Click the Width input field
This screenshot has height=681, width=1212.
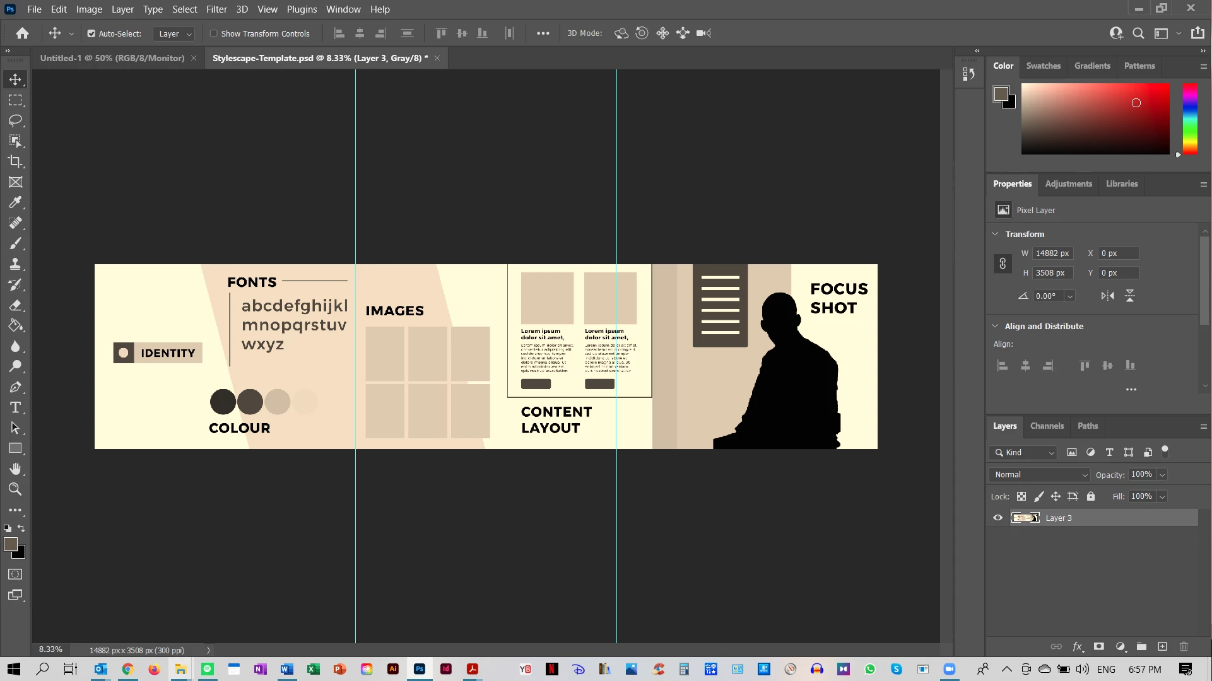pyautogui.click(x=1052, y=253)
